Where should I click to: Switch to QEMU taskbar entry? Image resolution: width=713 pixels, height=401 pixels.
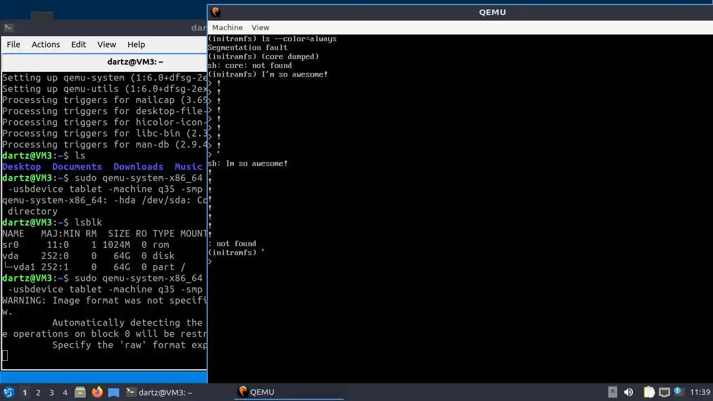click(x=289, y=392)
